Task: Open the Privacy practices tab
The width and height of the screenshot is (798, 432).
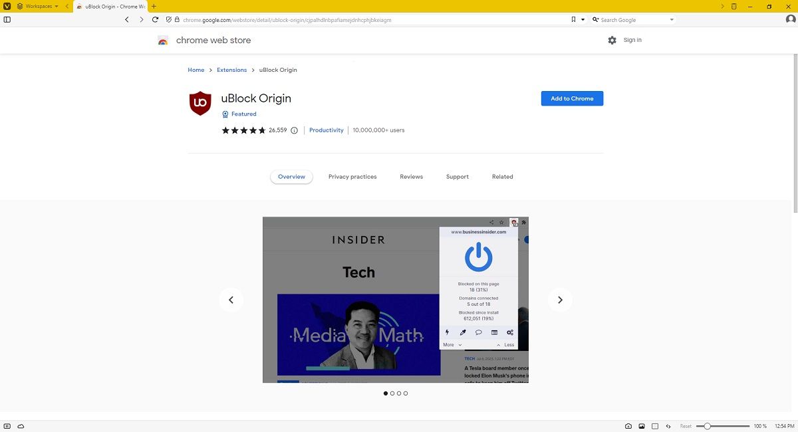Action: click(352, 177)
